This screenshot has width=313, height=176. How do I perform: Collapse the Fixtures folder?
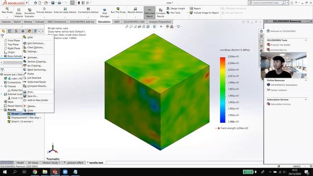click(x=1, y=86)
